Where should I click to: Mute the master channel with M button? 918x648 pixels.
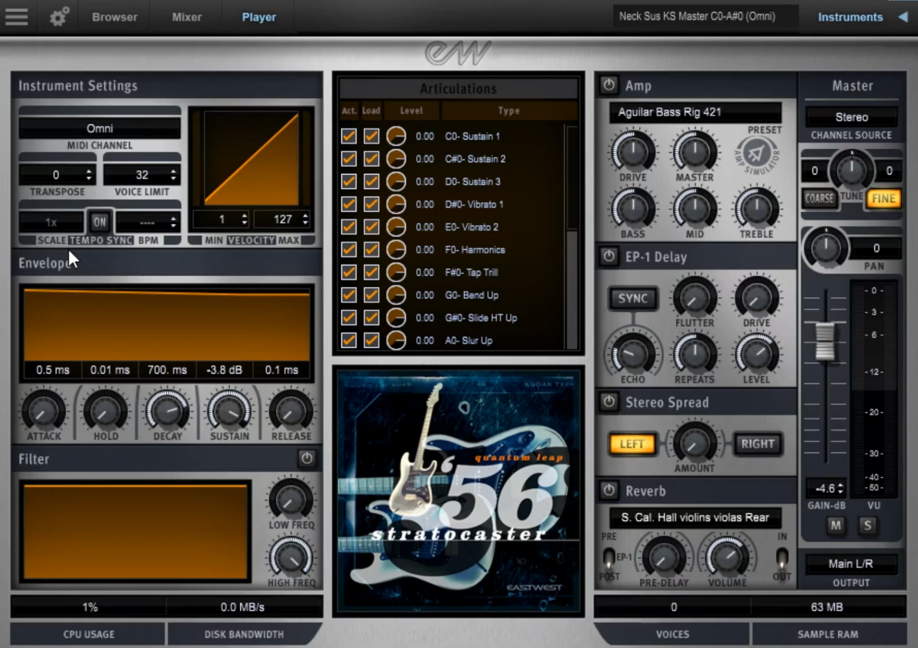836,525
